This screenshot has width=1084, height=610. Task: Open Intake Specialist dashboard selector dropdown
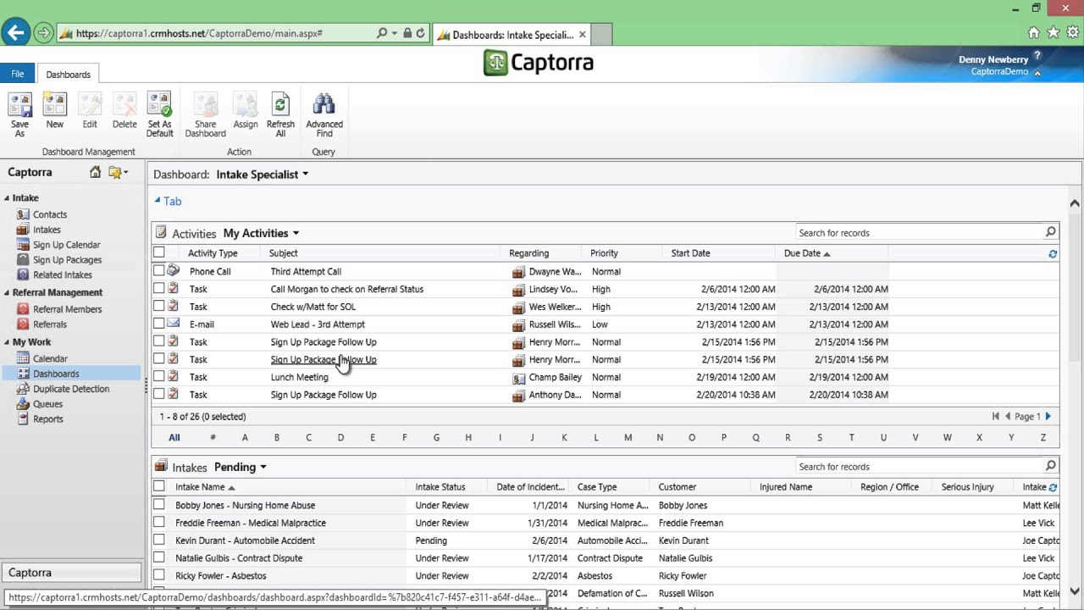click(306, 175)
